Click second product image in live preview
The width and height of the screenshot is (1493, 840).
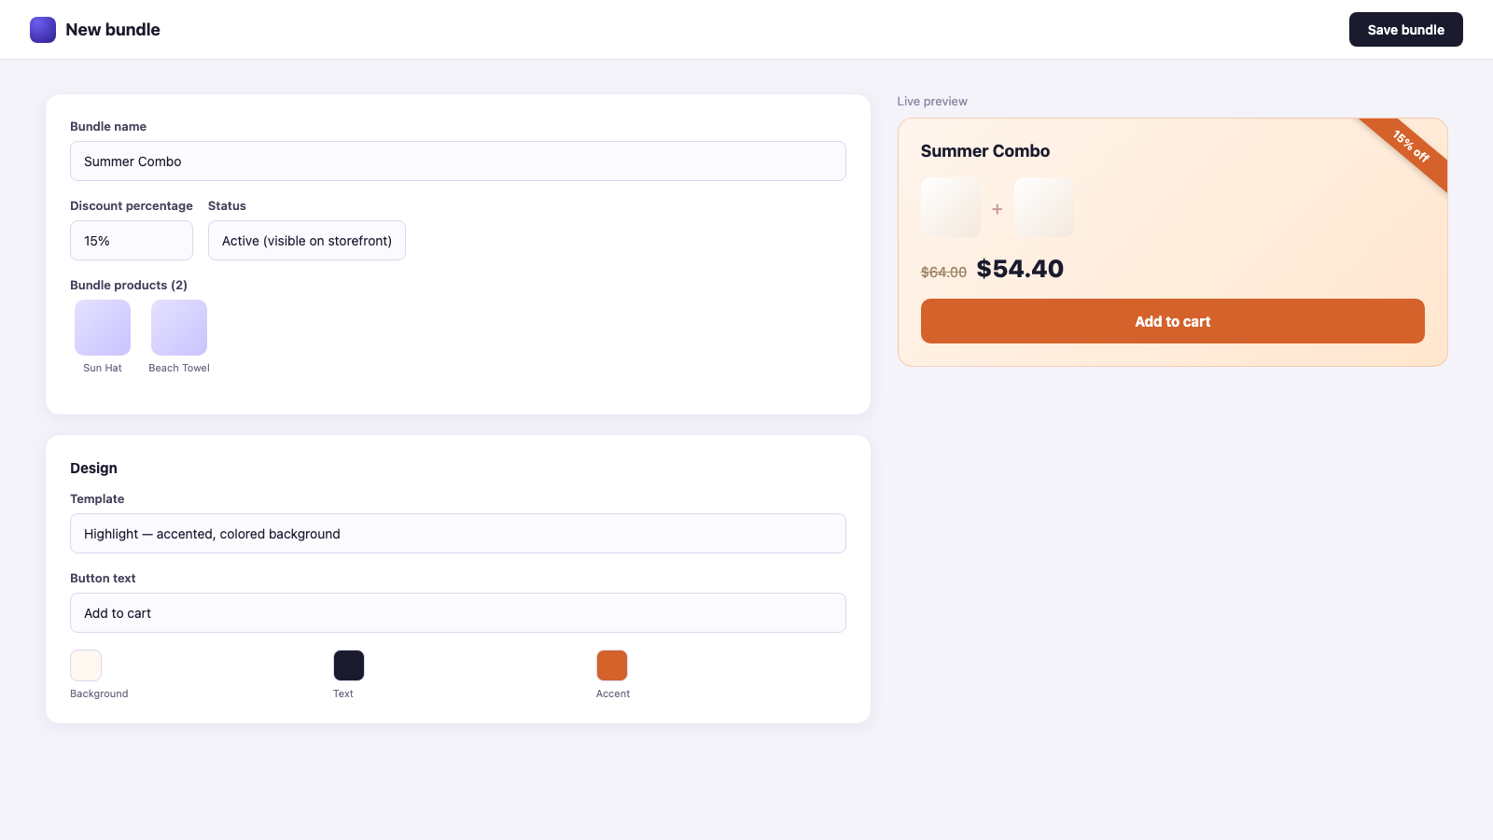1043,207
